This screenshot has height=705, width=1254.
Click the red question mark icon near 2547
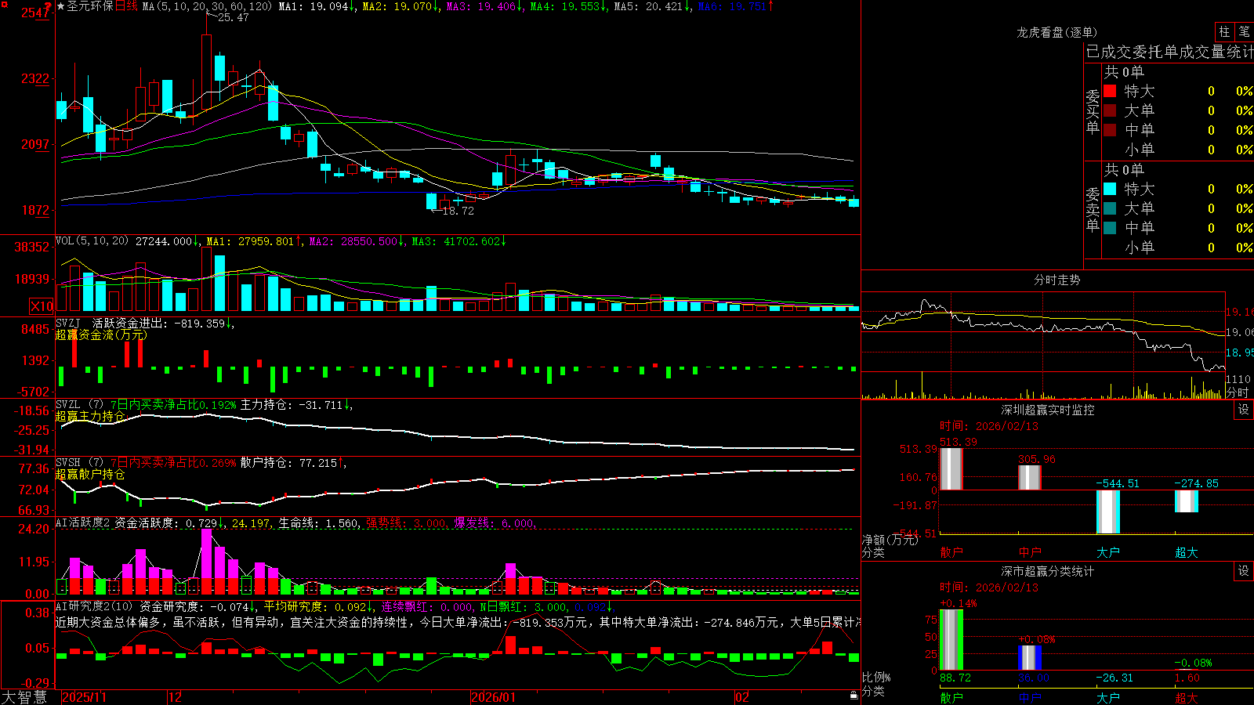[48, 7]
